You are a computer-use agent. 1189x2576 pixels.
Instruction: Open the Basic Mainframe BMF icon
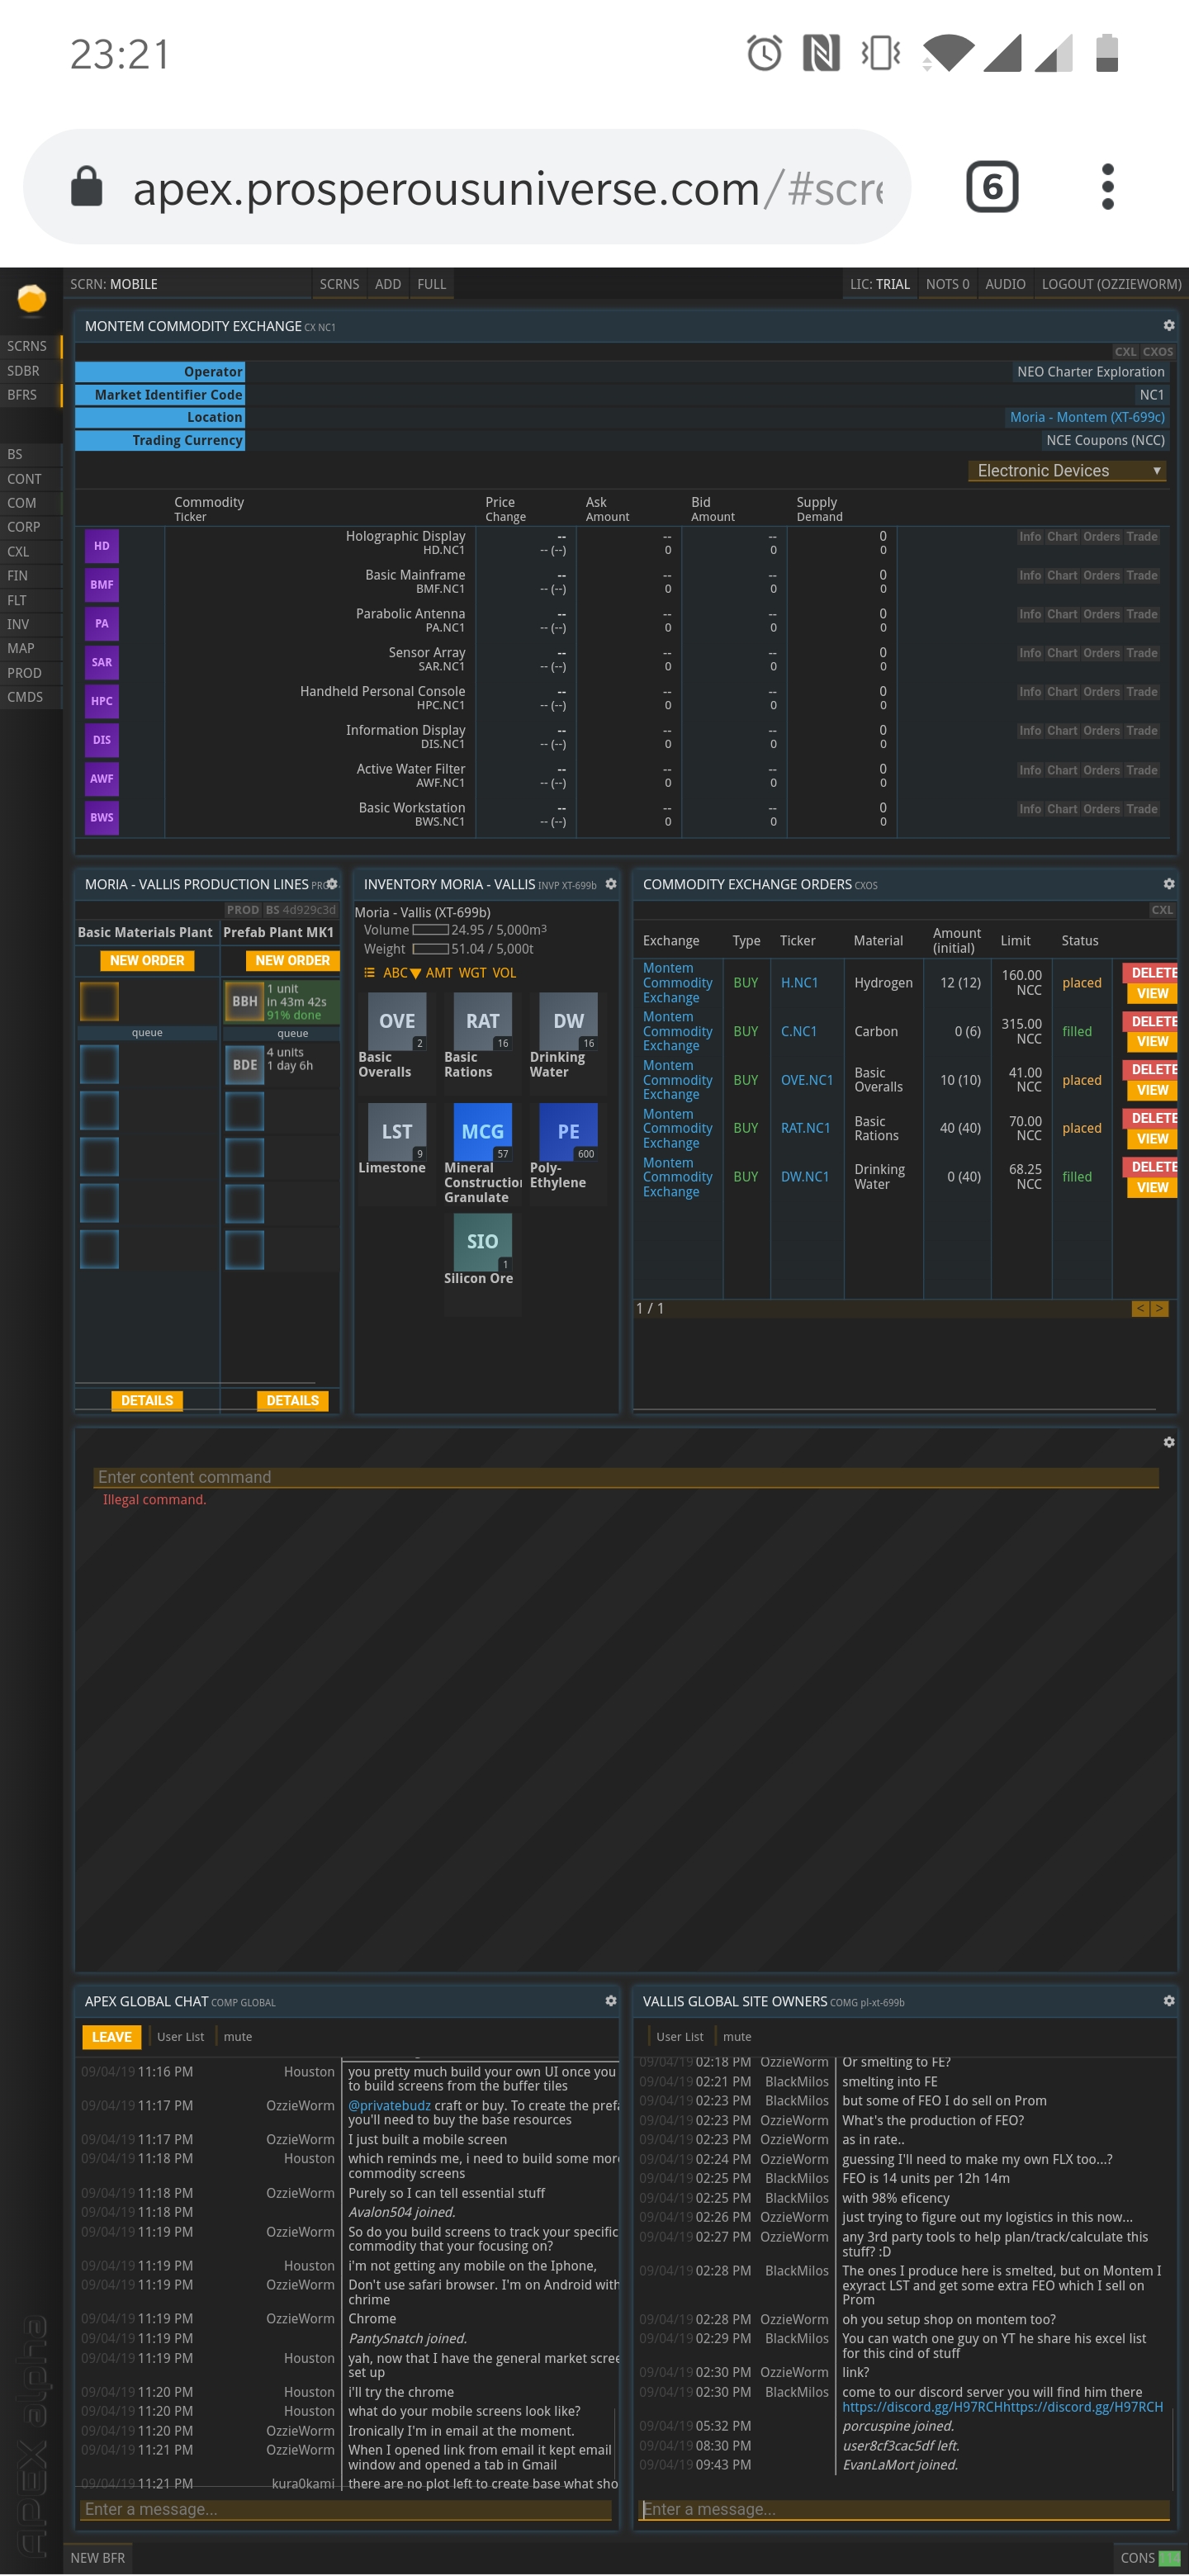point(102,585)
